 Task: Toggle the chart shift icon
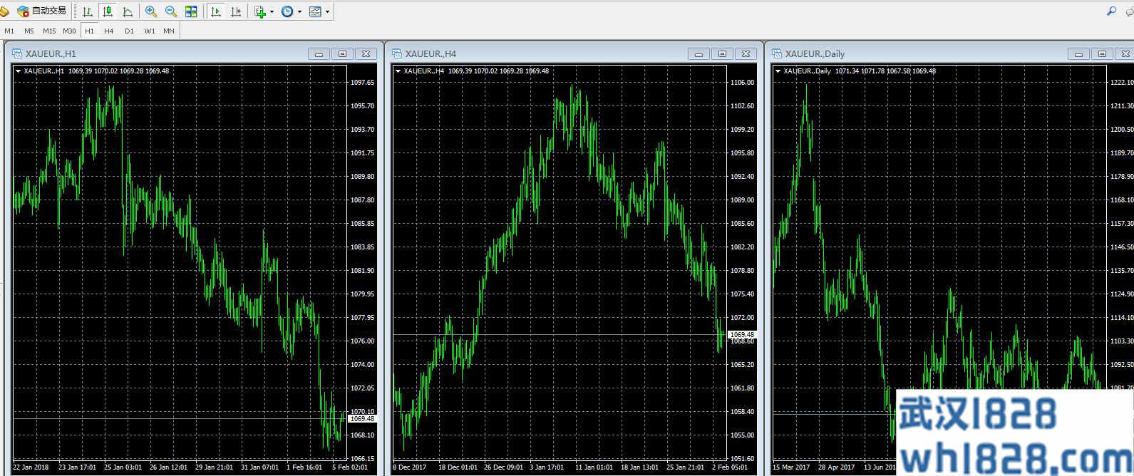pyautogui.click(x=236, y=11)
